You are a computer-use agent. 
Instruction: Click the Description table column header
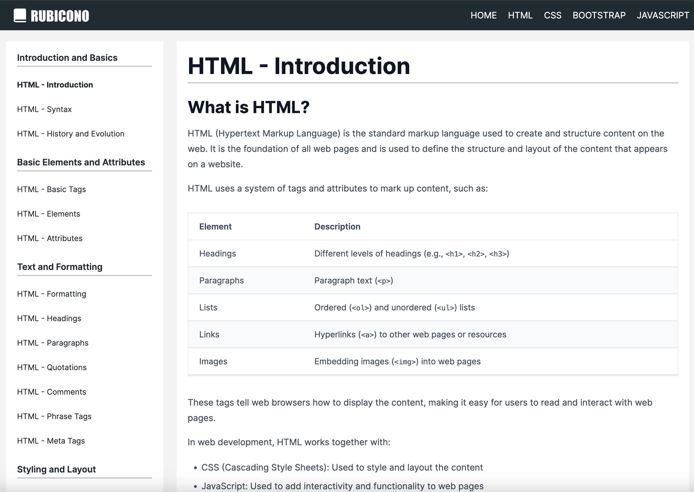(x=337, y=227)
